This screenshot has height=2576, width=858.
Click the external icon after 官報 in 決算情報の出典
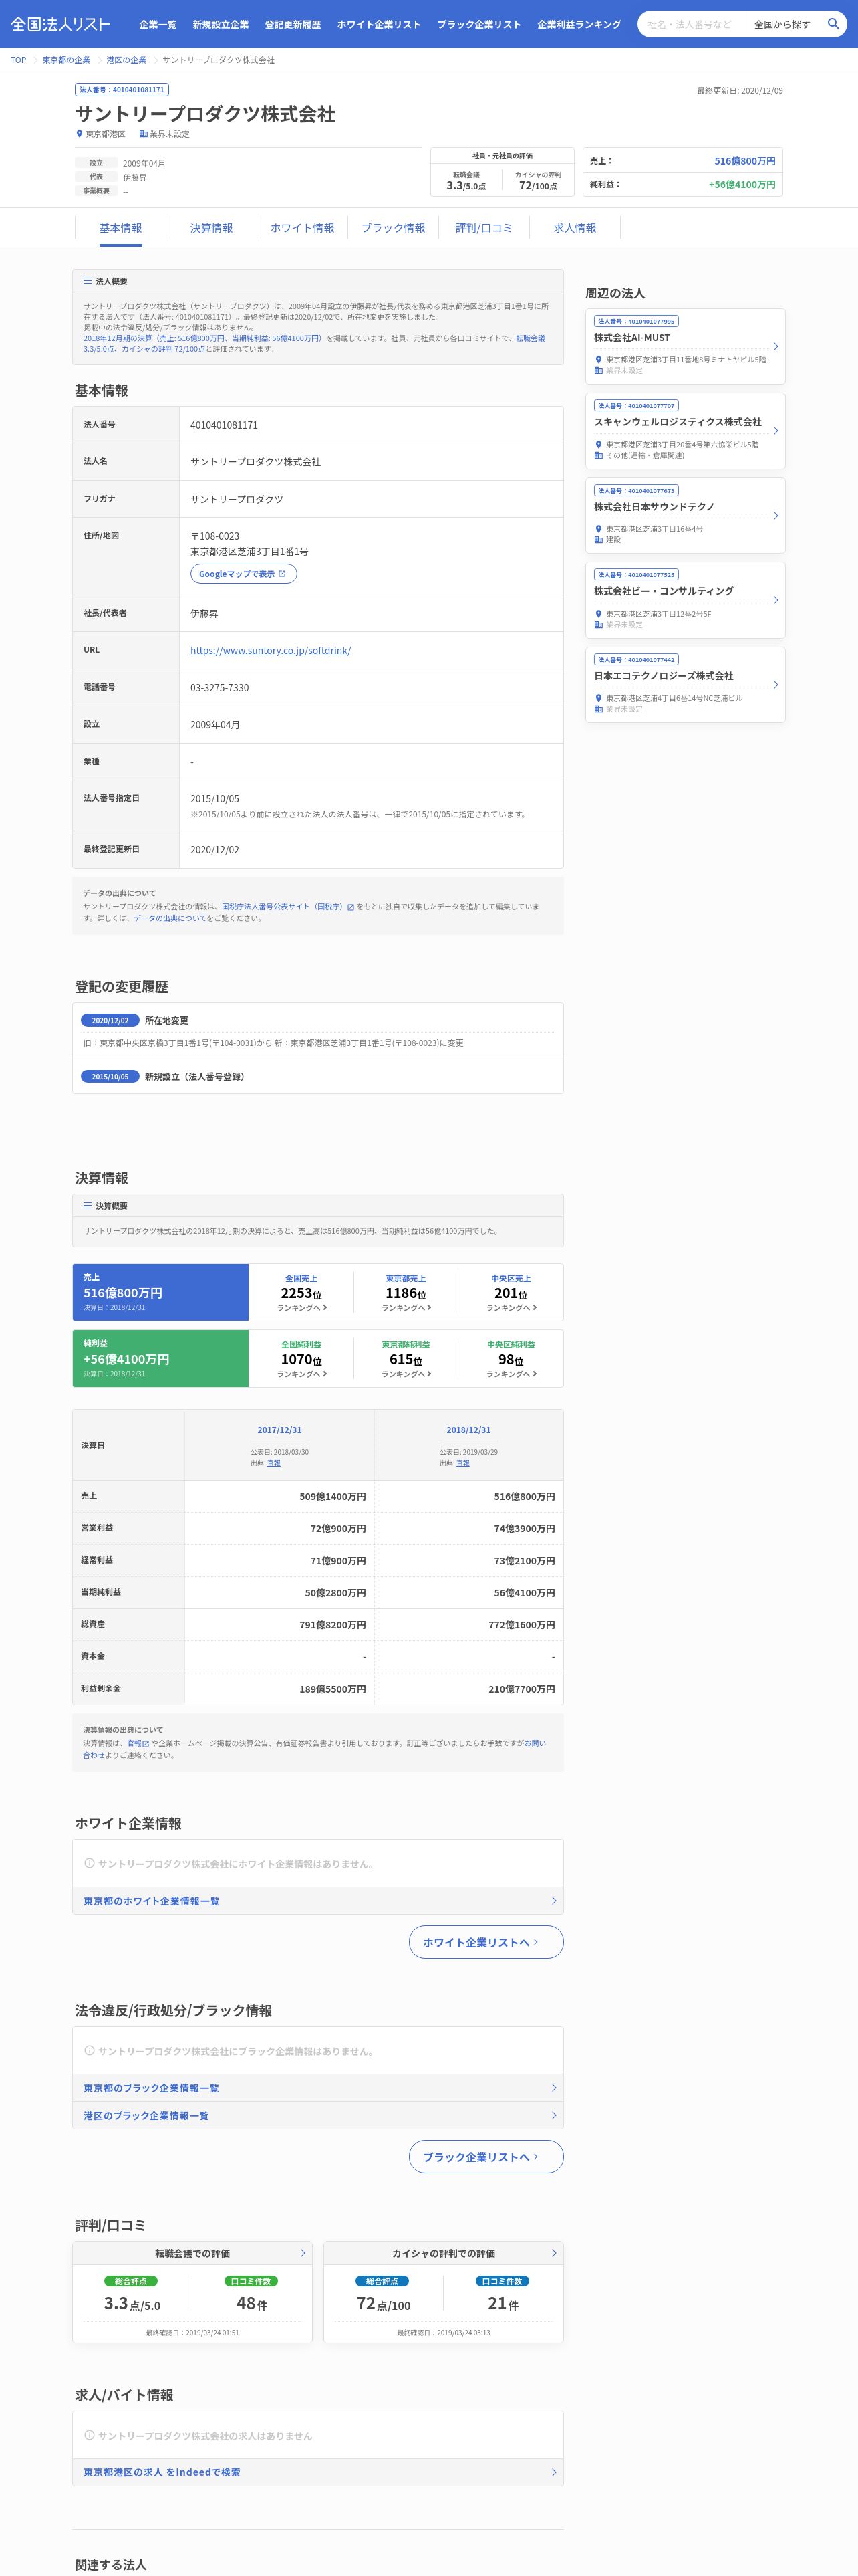pyautogui.click(x=147, y=1744)
